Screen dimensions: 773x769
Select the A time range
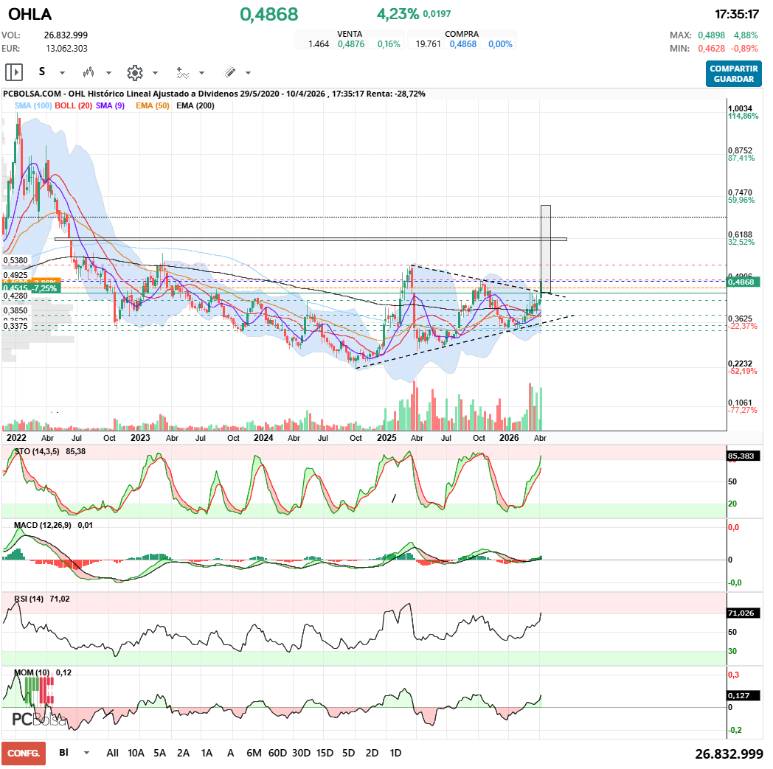[230, 753]
